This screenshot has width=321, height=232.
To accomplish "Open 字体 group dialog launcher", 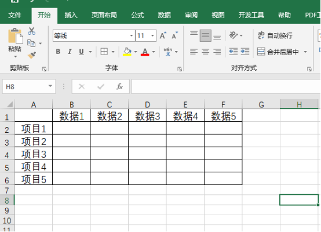I will (180, 69).
